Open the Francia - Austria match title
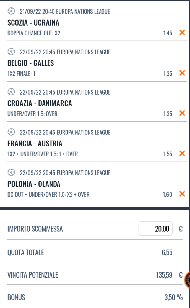190x308 pixels. tap(35, 144)
